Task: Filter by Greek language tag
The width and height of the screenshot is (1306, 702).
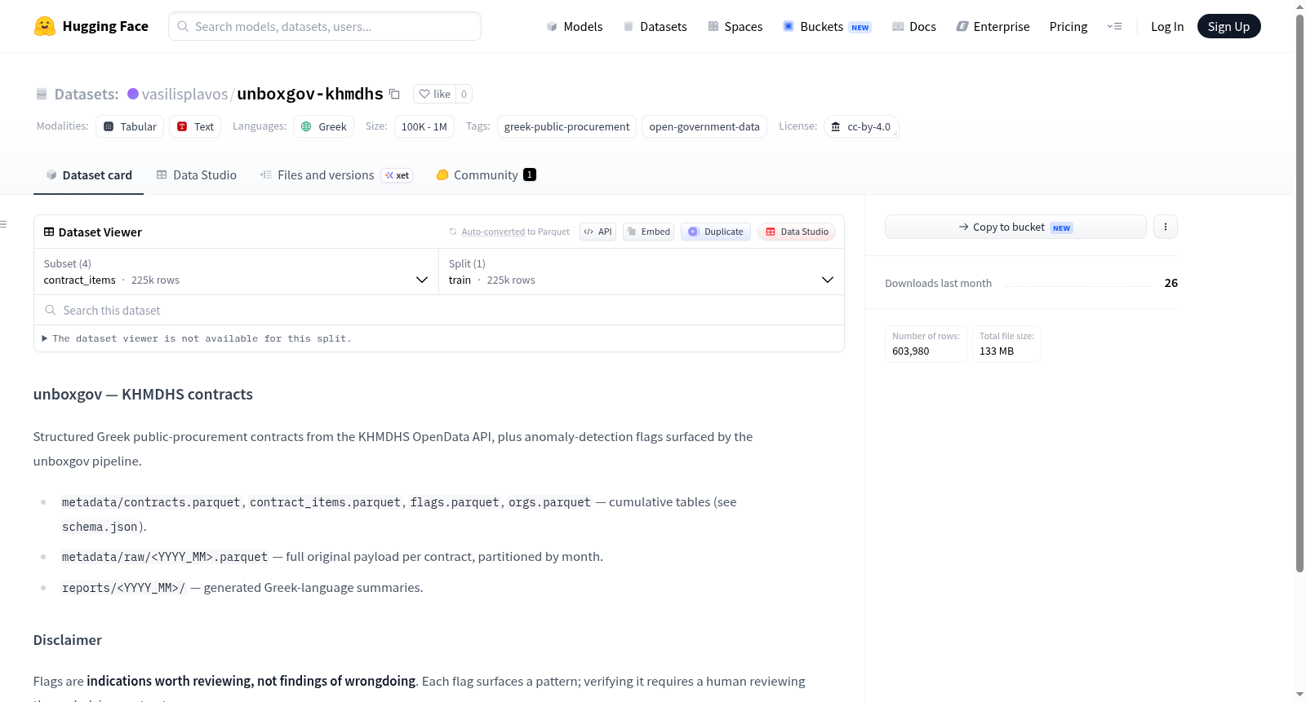Action: (x=324, y=126)
